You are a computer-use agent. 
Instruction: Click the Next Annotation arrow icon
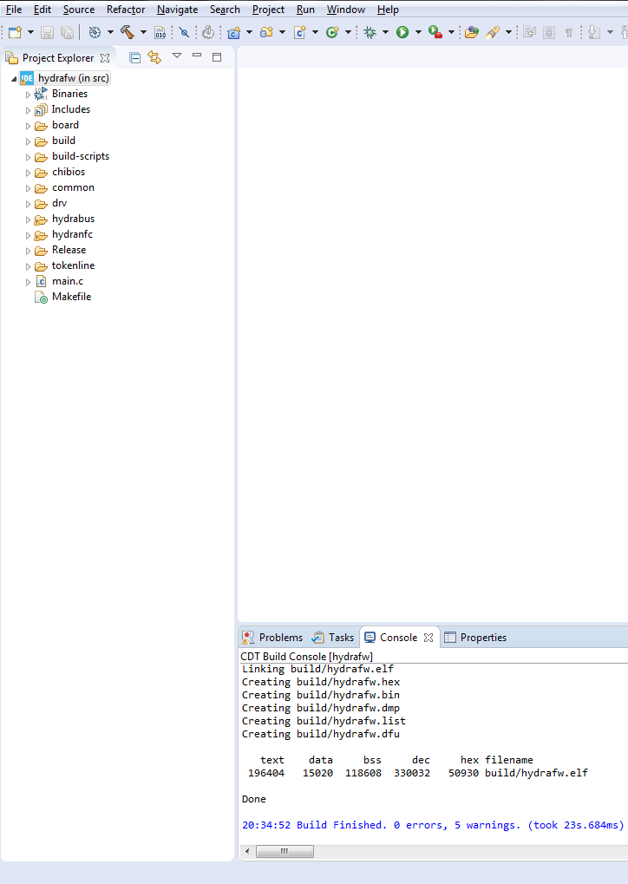coord(593,32)
